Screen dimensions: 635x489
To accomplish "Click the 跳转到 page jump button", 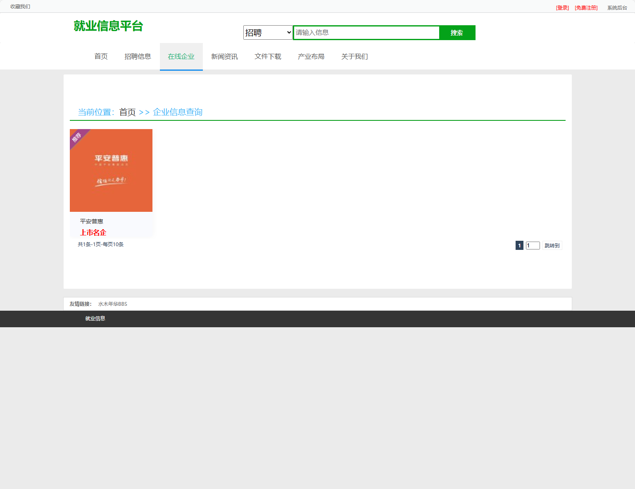I will [552, 245].
